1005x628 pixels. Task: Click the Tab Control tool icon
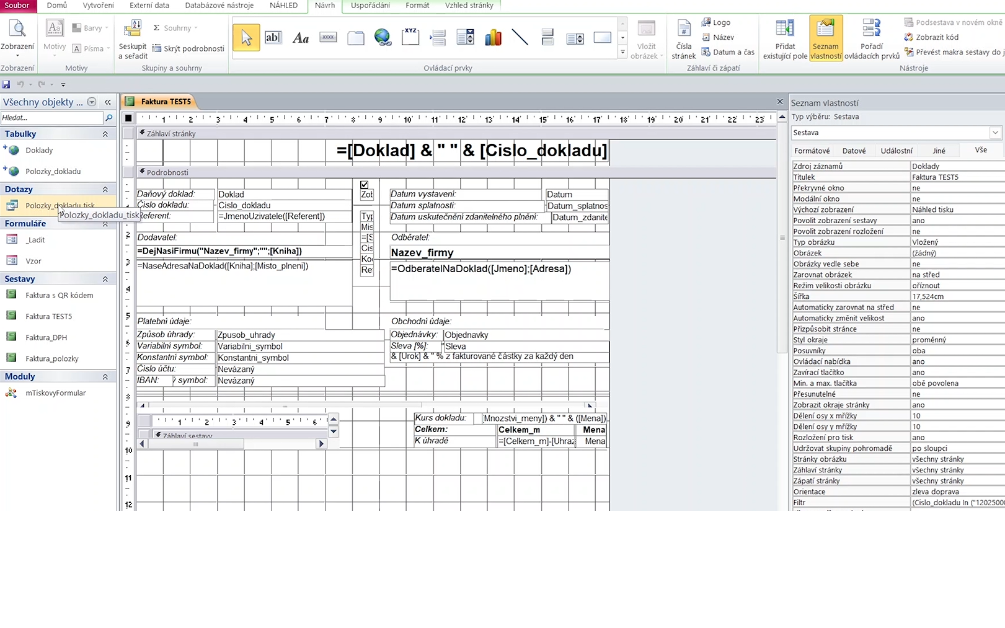click(355, 38)
